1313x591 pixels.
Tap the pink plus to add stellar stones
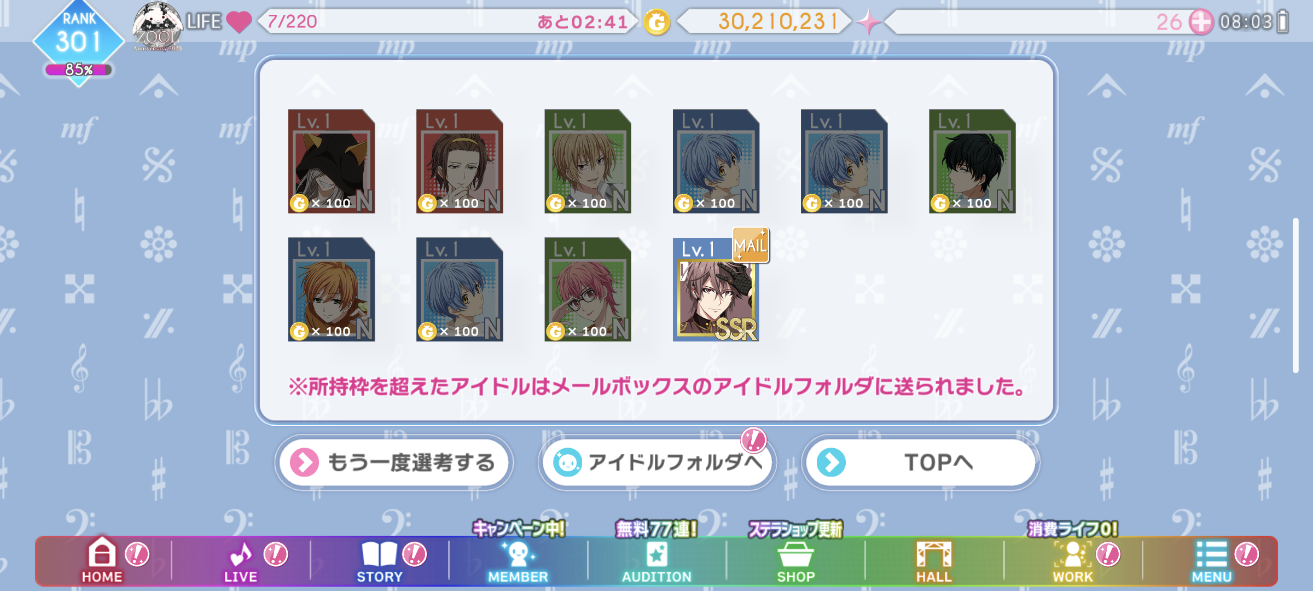[x=1201, y=22]
